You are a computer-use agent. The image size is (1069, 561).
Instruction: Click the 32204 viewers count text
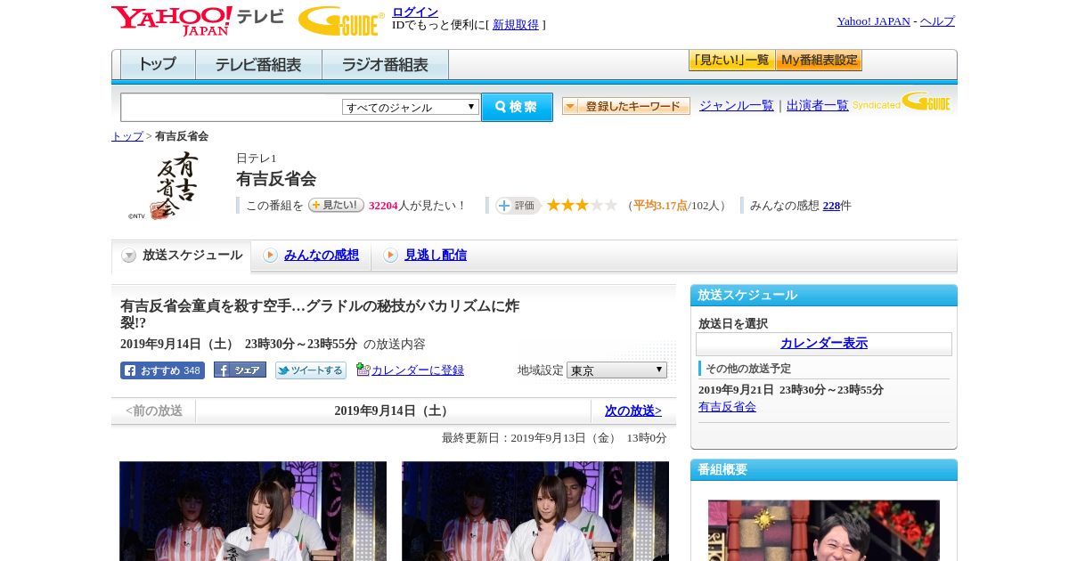(x=383, y=205)
